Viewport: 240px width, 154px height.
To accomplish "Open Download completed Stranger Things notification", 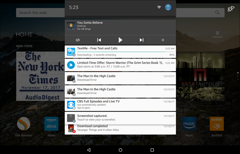I will [120, 129].
